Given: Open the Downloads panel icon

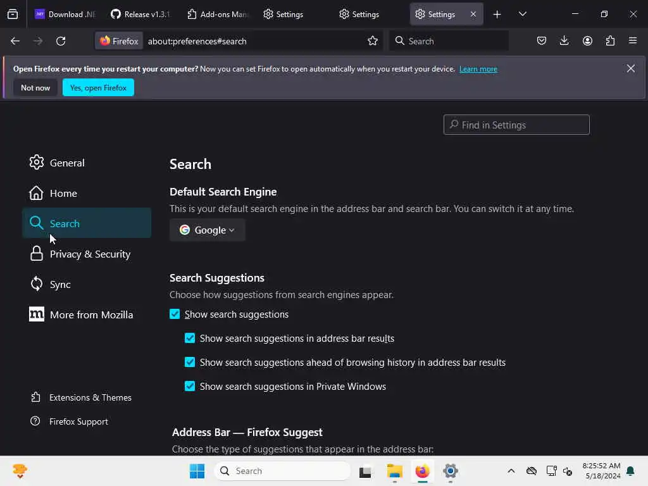Looking at the screenshot, I should pos(564,40).
